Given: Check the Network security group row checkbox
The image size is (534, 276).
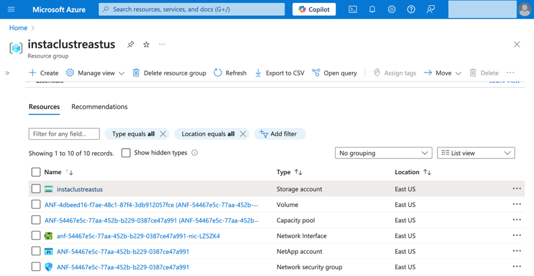Looking at the screenshot, I should 36,266.
